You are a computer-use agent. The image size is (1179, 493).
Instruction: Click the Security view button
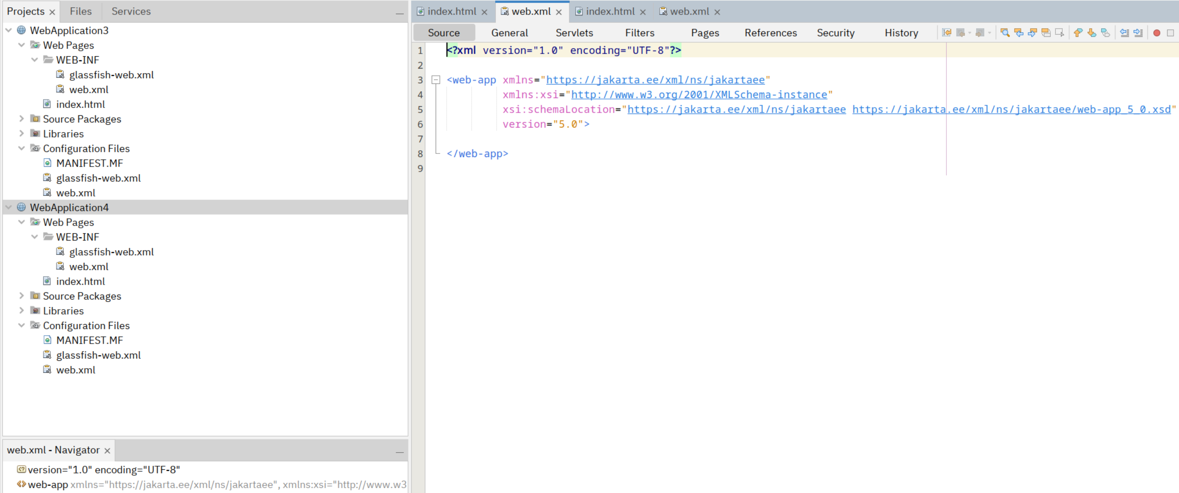click(836, 33)
